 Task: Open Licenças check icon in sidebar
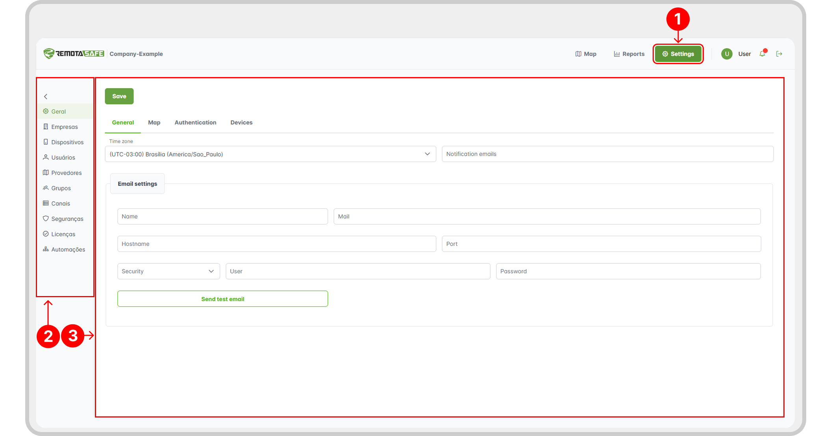pyautogui.click(x=46, y=234)
